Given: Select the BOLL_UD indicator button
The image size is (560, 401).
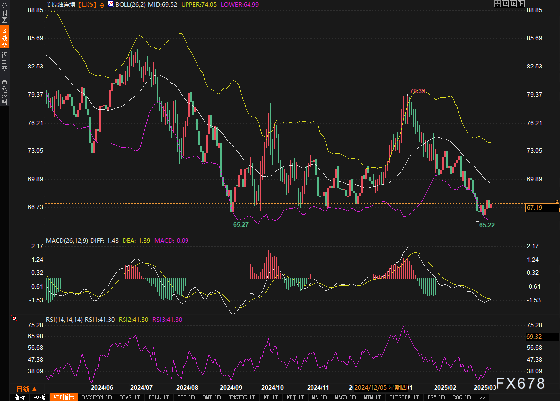Looking at the screenshot, I should tap(159, 397).
